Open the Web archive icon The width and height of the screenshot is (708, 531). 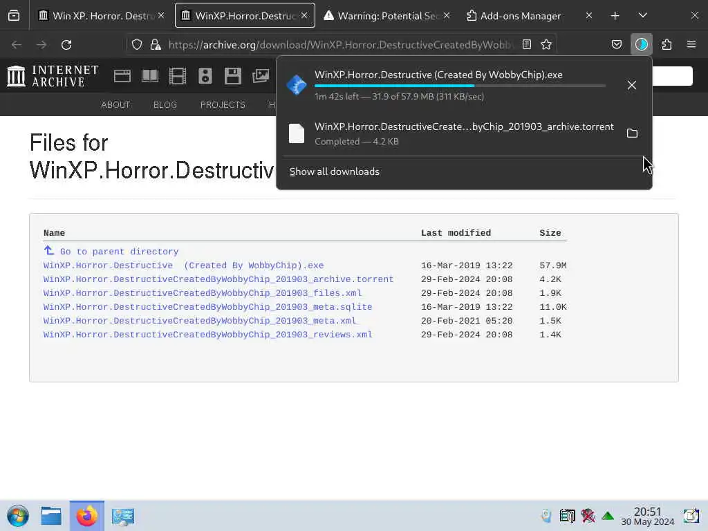point(122,76)
